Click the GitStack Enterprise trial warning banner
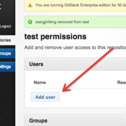The height and width of the screenshot is (126, 126). (x=75, y=6)
